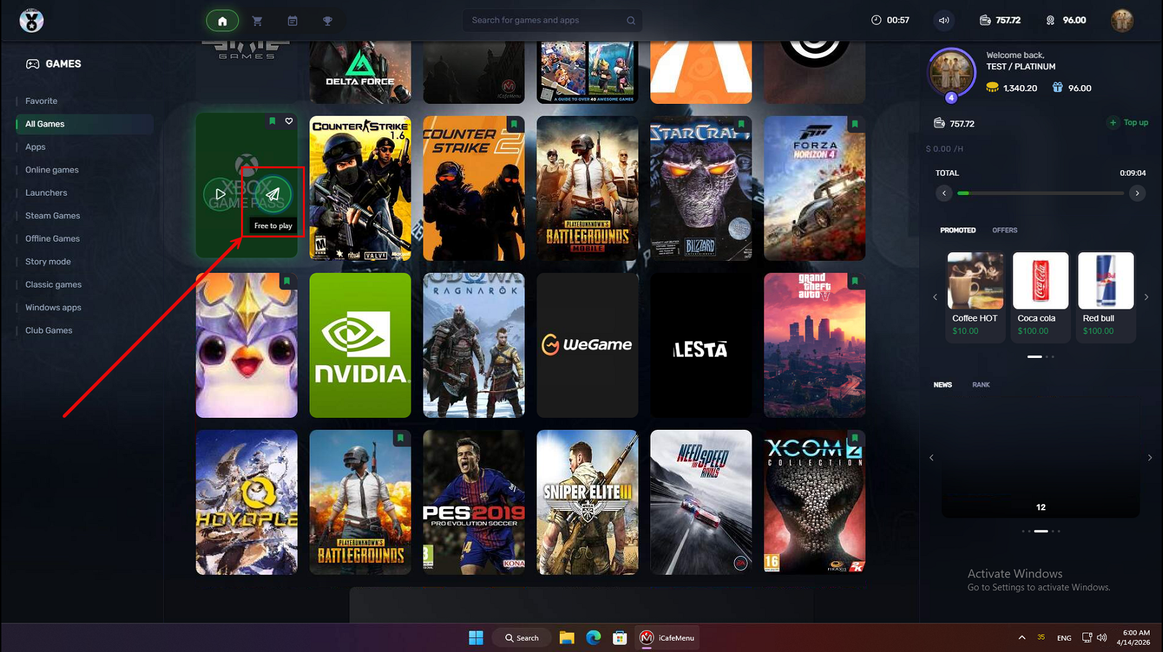This screenshot has height=652, width=1163.
Task: Click previous arrow beside TOTAL progress bar
Action: (x=943, y=194)
